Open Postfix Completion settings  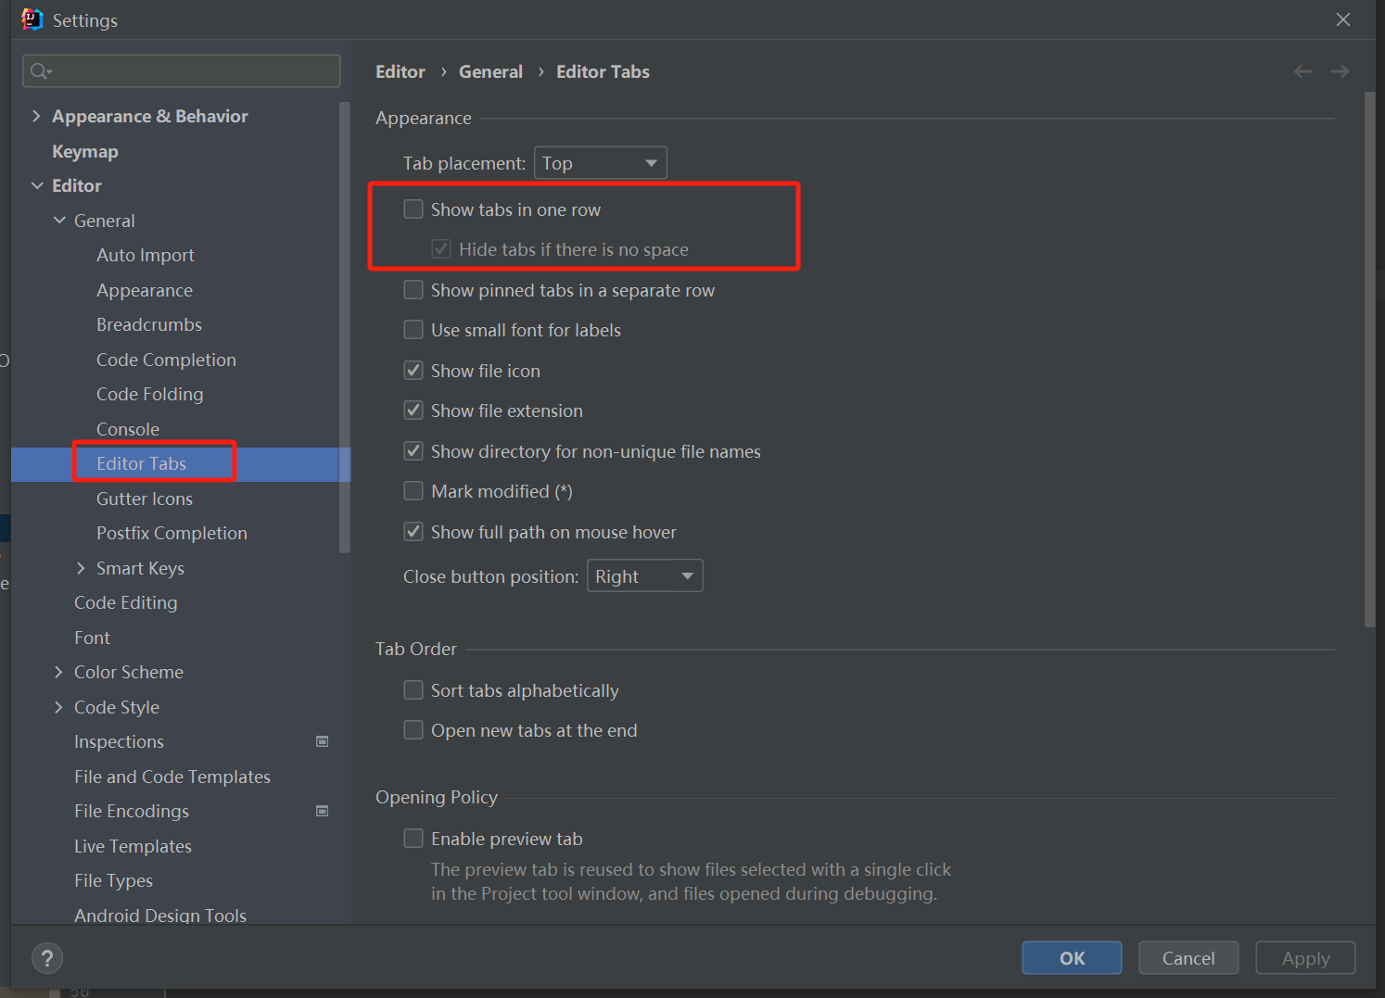[172, 533]
